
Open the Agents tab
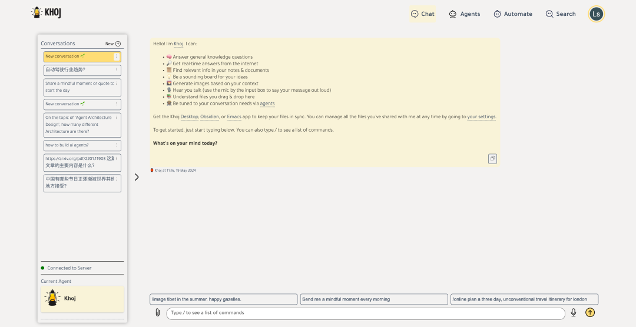[465, 14]
